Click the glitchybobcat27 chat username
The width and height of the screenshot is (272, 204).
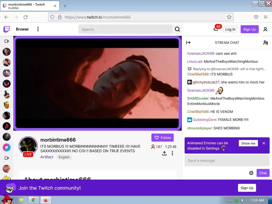click(x=206, y=82)
